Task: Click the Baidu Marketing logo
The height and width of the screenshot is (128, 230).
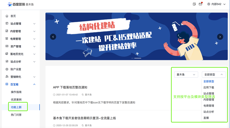Action: click(21, 5)
